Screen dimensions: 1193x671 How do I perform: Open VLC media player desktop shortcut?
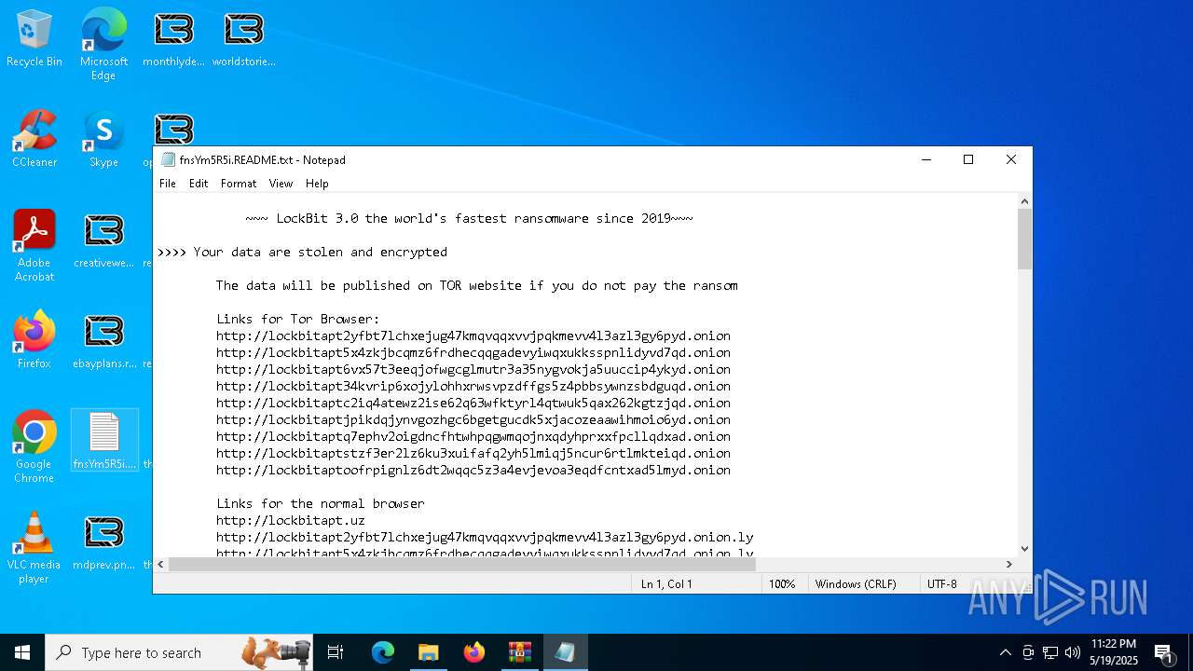[34, 548]
